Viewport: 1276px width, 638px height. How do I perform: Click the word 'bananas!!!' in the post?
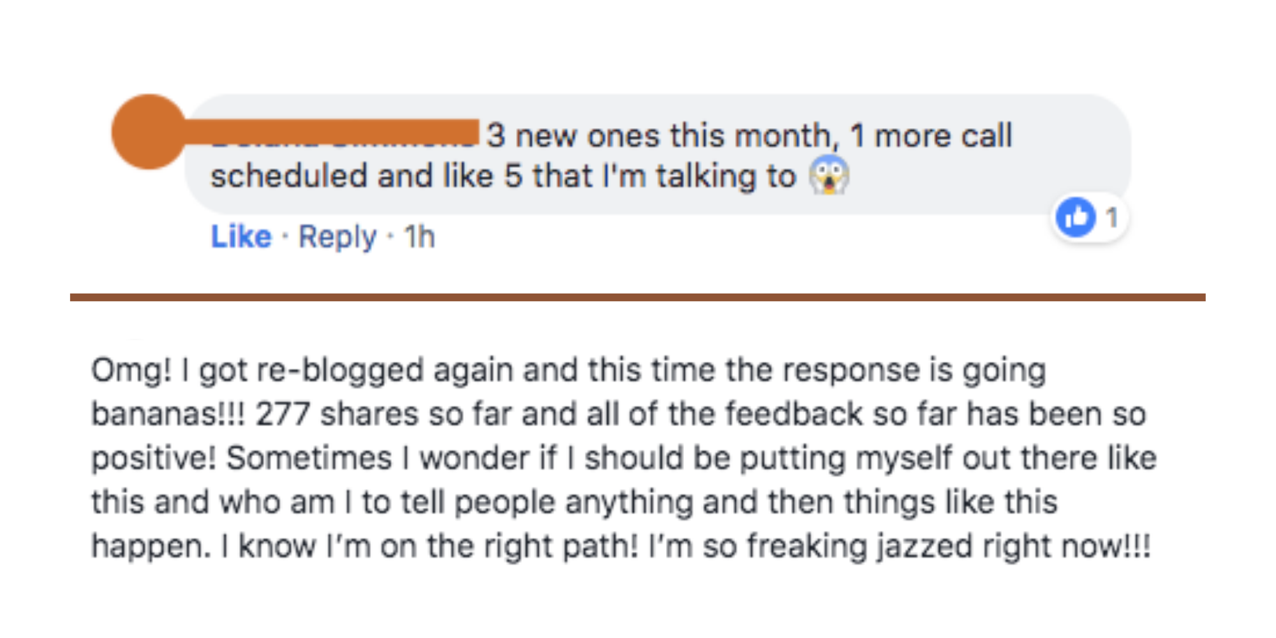[x=168, y=414]
